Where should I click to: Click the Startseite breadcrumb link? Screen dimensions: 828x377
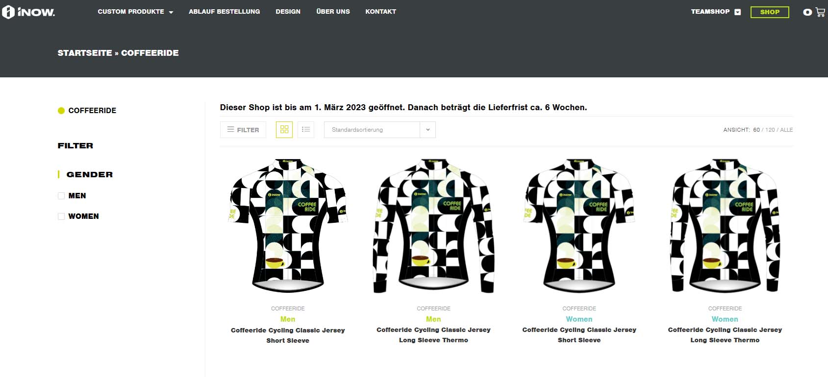(x=85, y=53)
